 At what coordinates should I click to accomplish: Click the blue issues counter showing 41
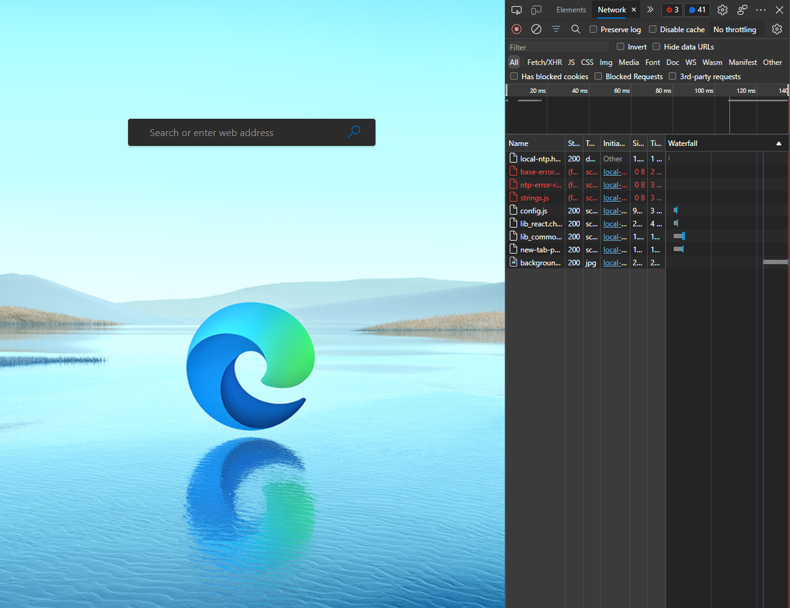pos(697,10)
